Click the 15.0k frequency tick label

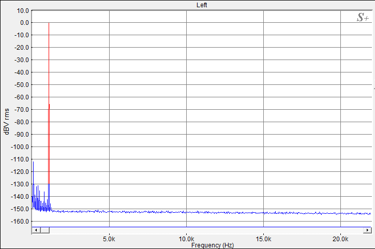point(264,239)
